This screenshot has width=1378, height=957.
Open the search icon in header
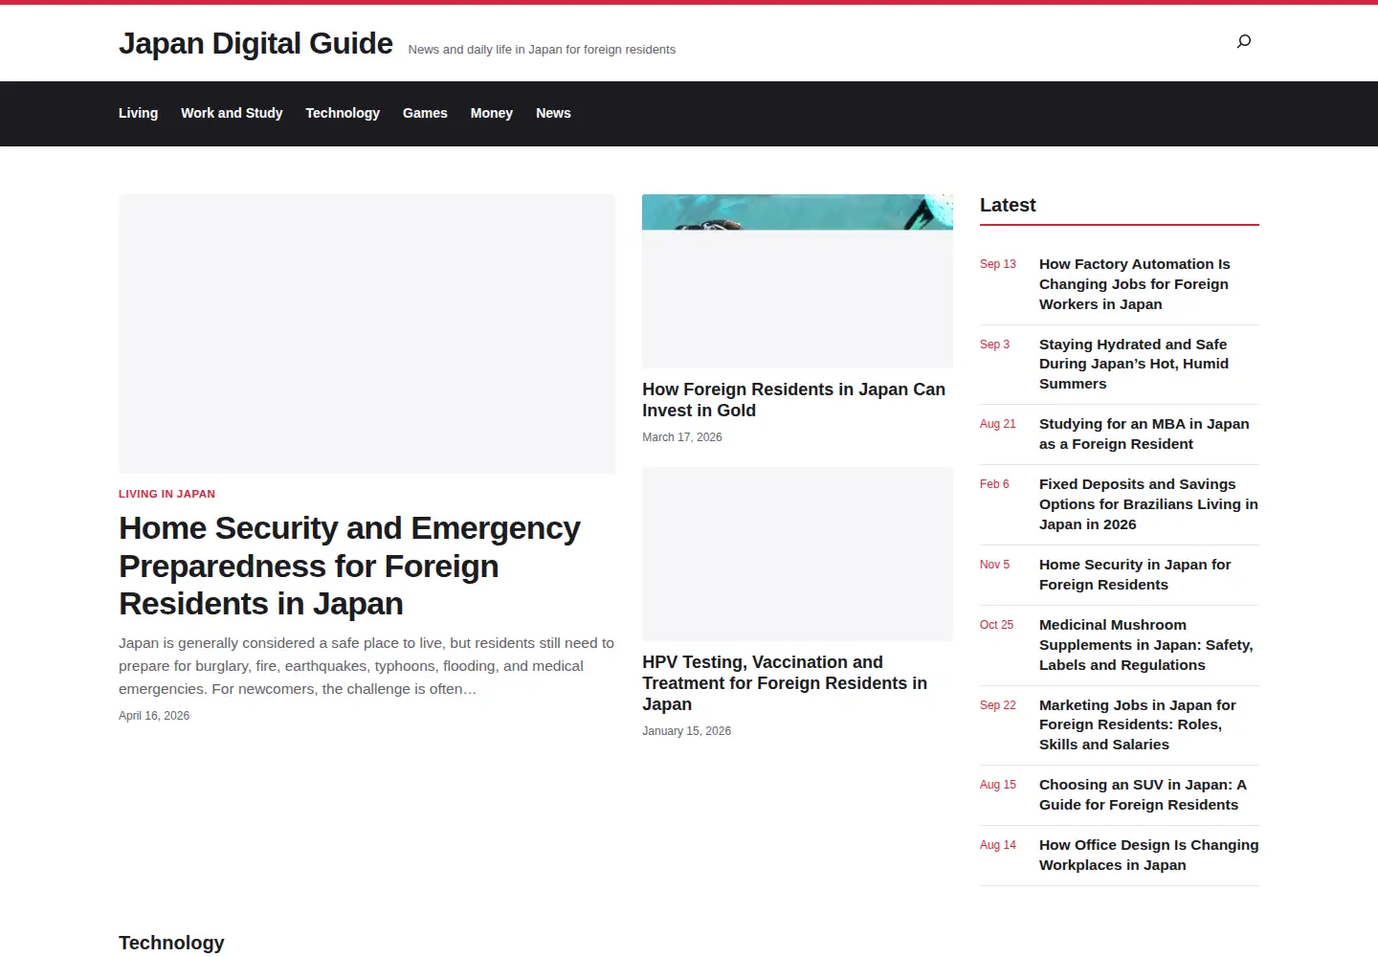1244,41
